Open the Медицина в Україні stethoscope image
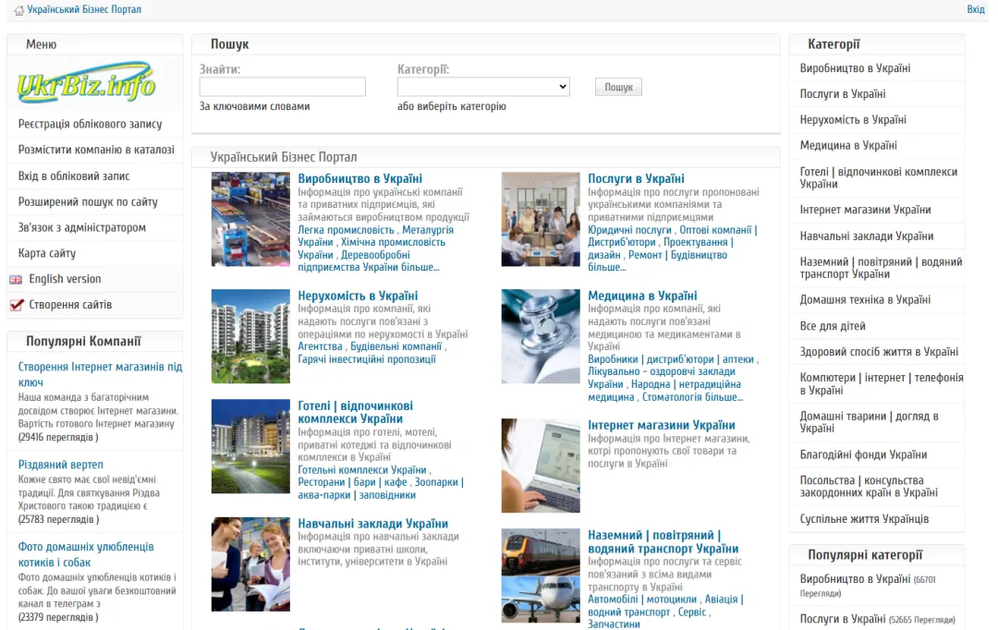The width and height of the screenshot is (998, 630). coord(541,336)
